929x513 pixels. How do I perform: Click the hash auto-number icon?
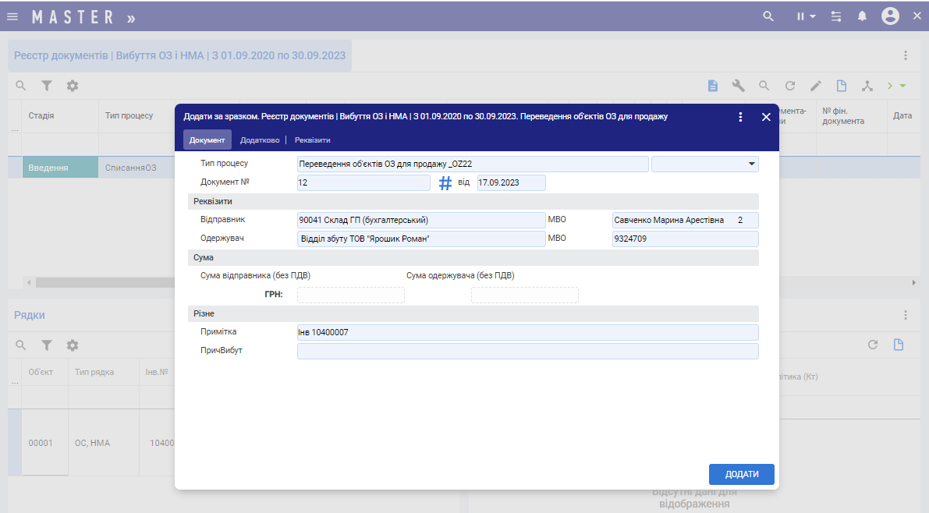coord(445,183)
